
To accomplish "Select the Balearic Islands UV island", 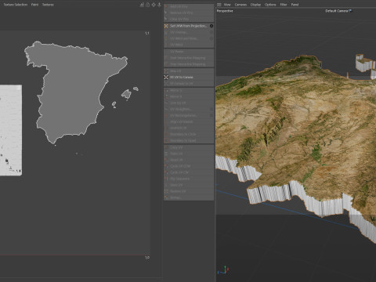I will [127, 94].
